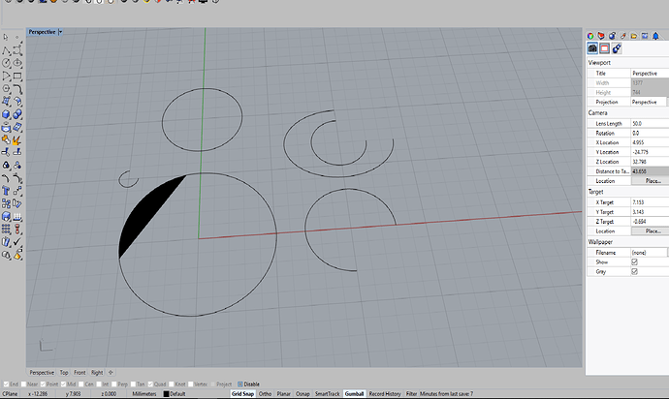This screenshot has height=399, width=669.
Task: Select the Trim tool
Action: coord(6,152)
